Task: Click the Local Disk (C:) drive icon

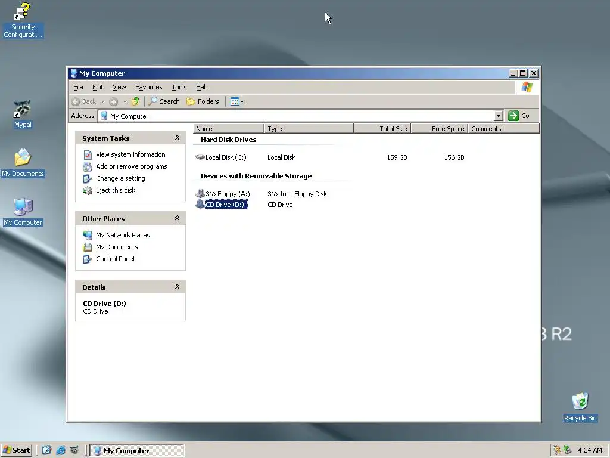Action: pos(200,157)
